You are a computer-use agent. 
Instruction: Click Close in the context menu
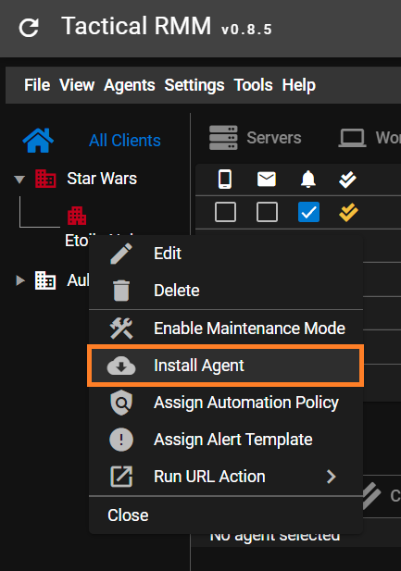[128, 515]
